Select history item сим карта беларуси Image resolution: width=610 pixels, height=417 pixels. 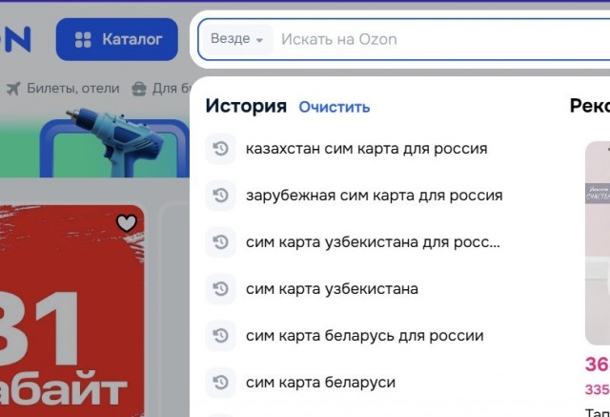(x=320, y=383)
